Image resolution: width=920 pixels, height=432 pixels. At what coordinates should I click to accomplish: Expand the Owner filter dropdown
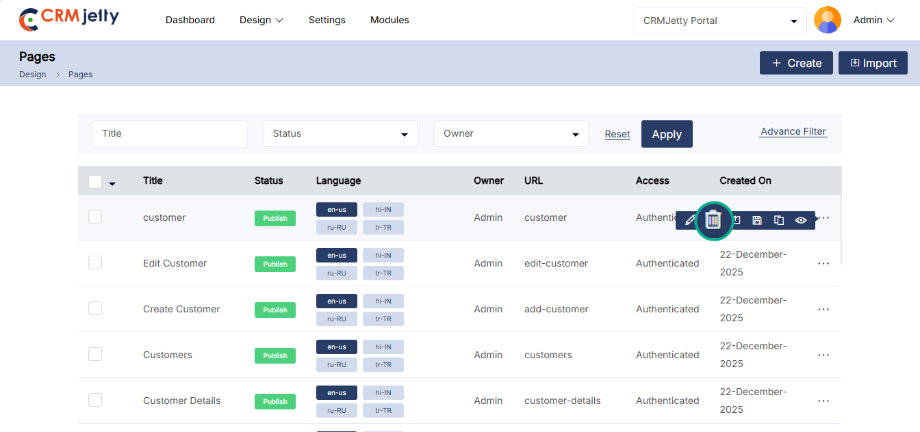[x=511, y=134]
